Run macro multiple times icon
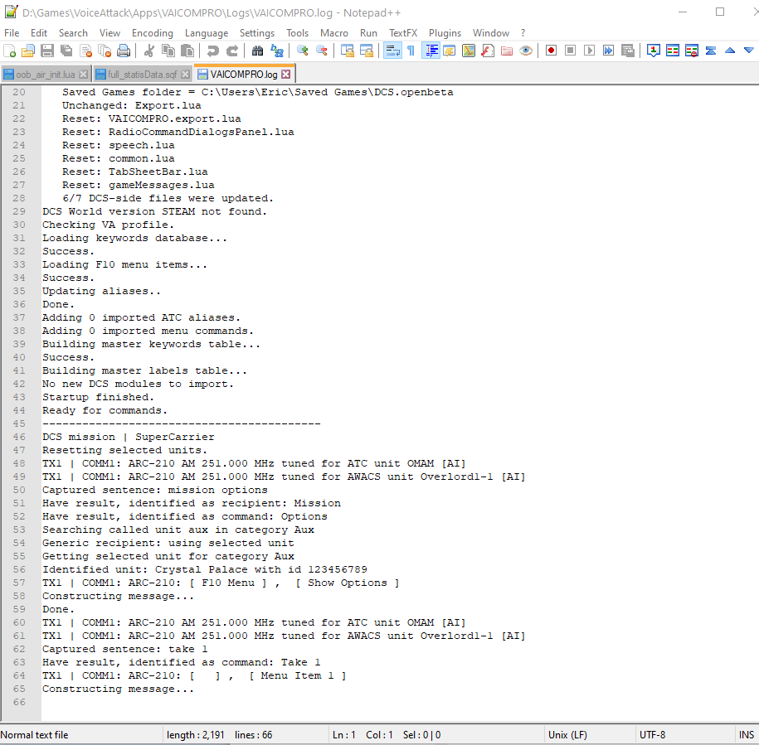This screenshot has width=759, height=745. tap(609, 51)
